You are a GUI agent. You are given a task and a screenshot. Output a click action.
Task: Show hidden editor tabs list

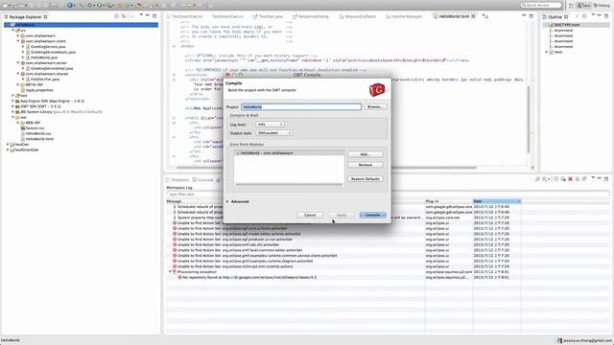[485, 16]
